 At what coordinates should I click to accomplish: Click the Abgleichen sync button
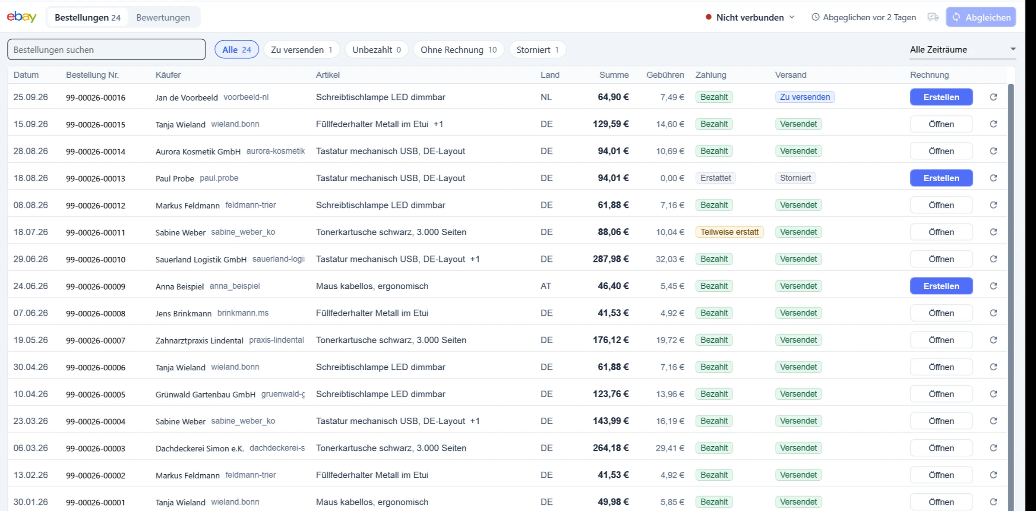(x=981, y=17)
